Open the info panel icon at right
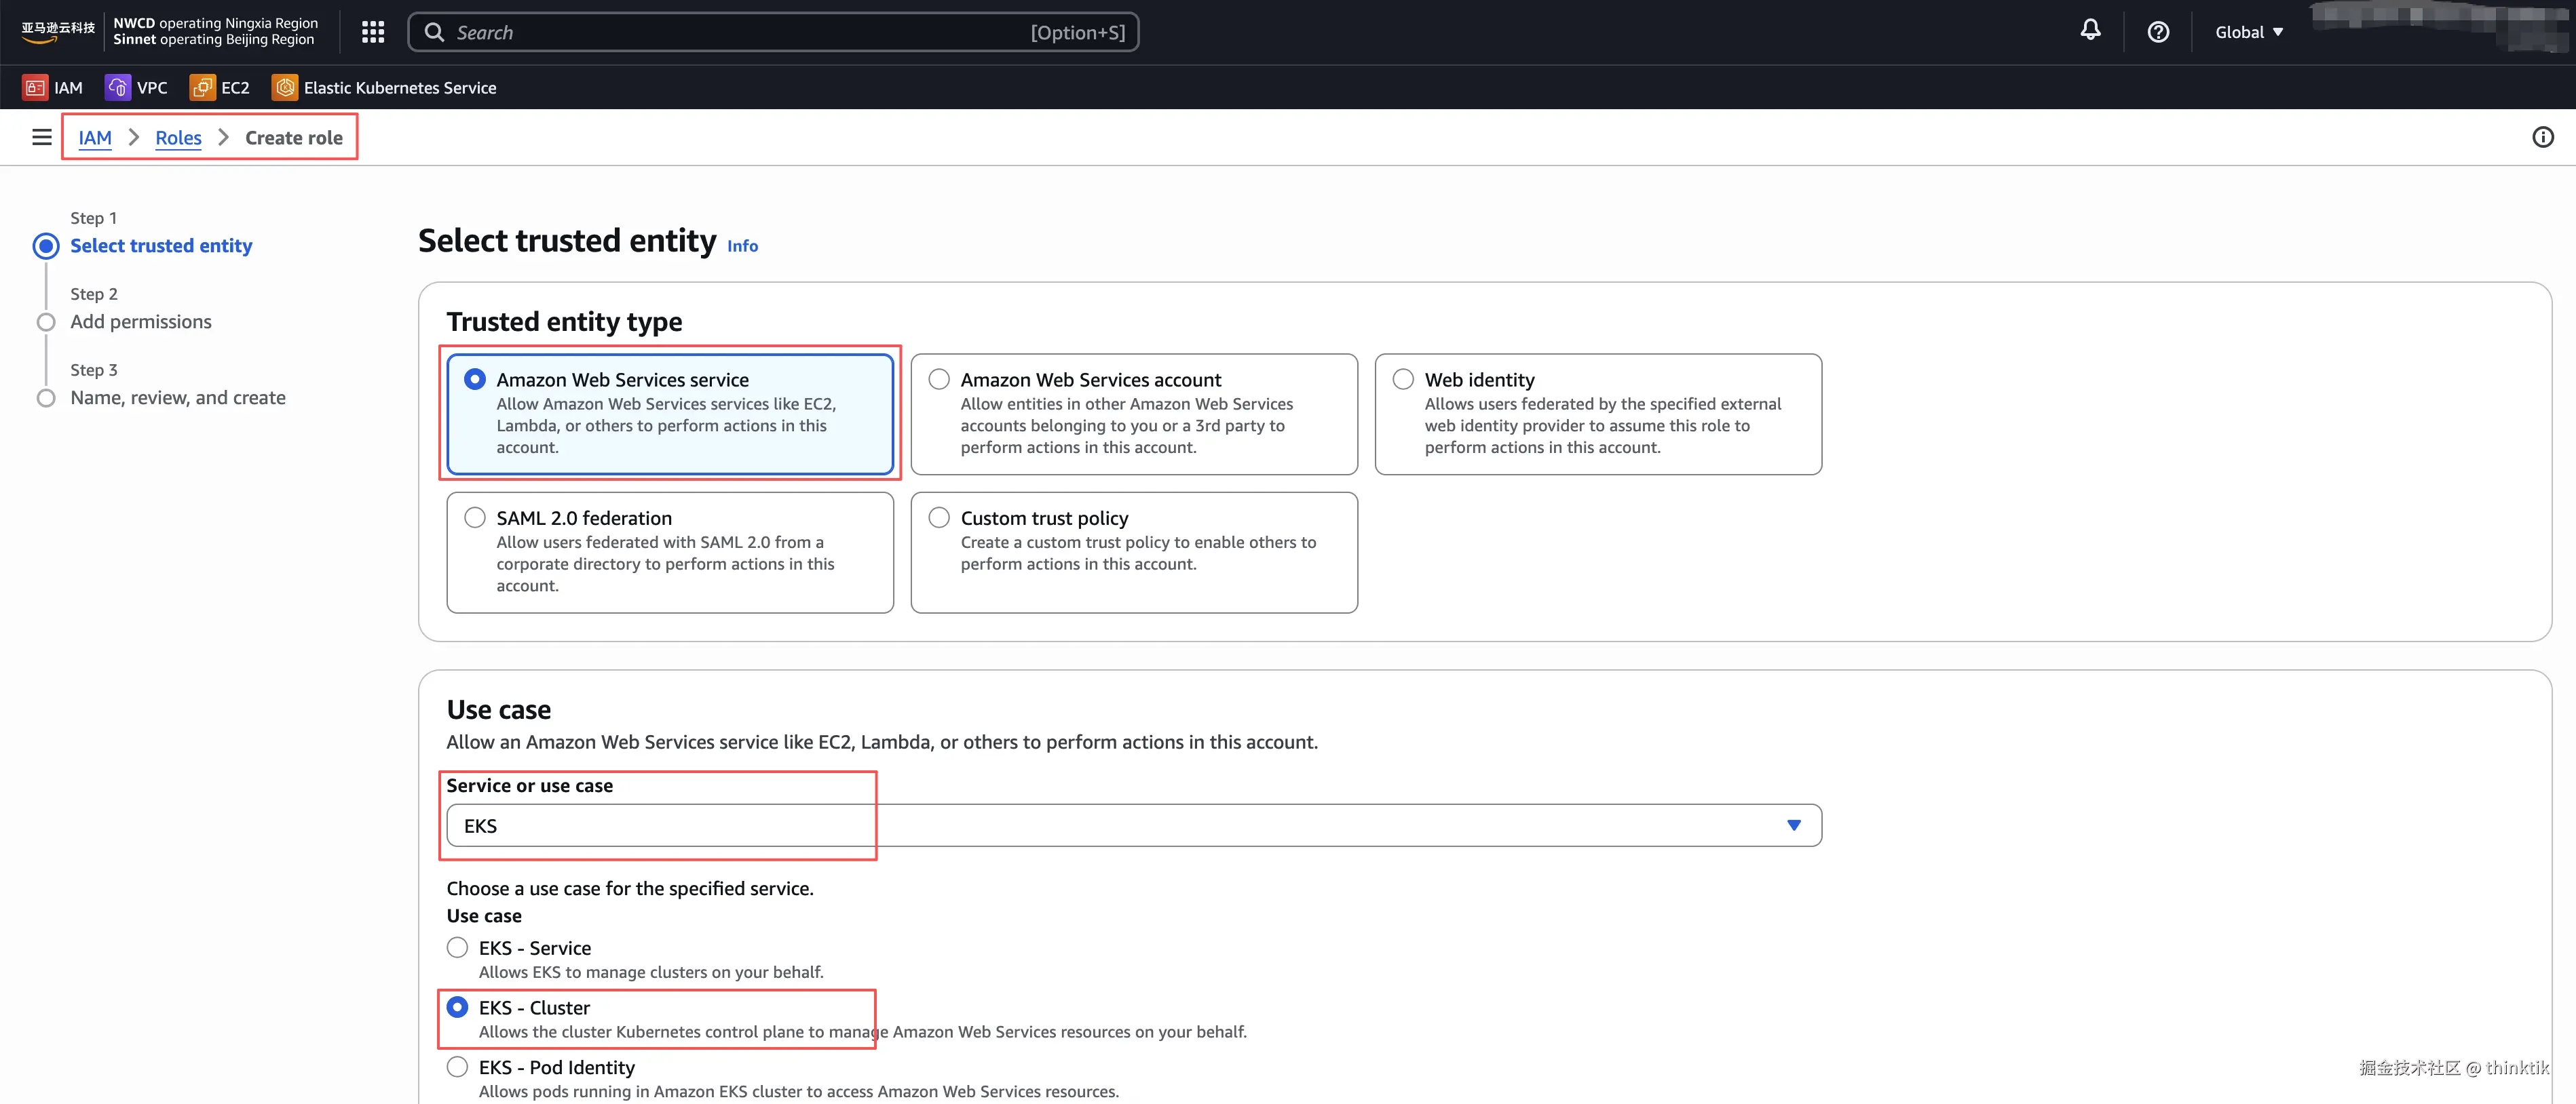Screen dimensions: 2576x1104 click(x=2542, y=138)
